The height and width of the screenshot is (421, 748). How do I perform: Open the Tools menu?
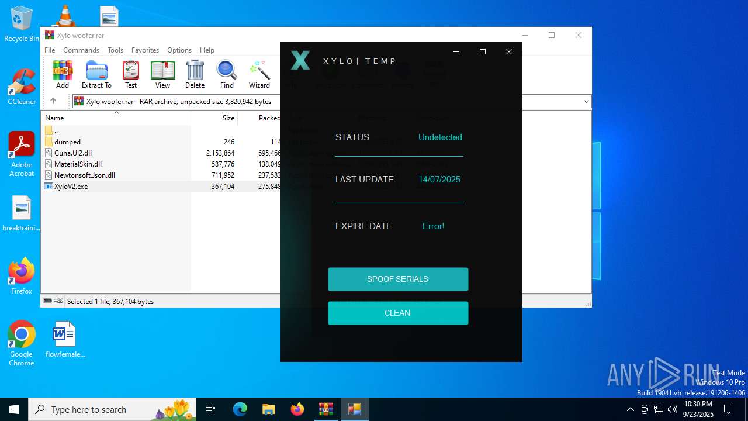click(x=115, y=50)
